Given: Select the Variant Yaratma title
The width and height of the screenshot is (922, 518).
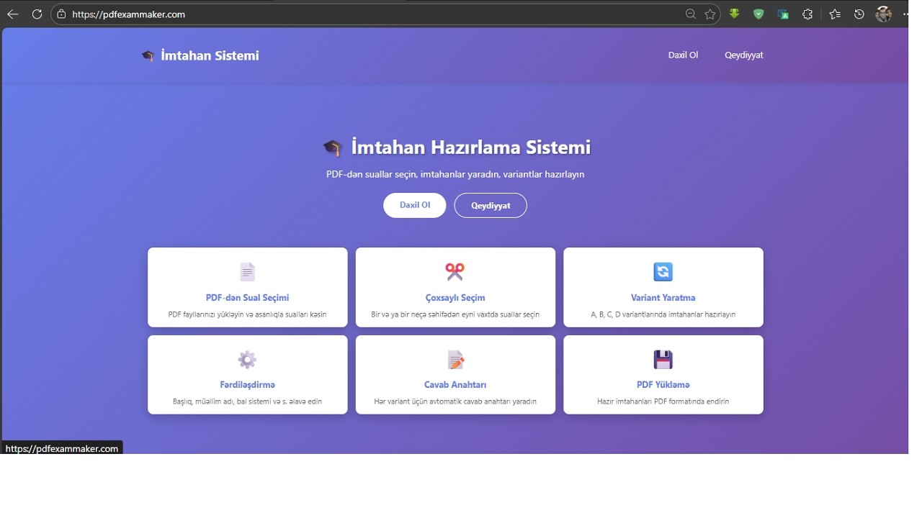Looking at the screenshot, I should [x=663, y=298].
